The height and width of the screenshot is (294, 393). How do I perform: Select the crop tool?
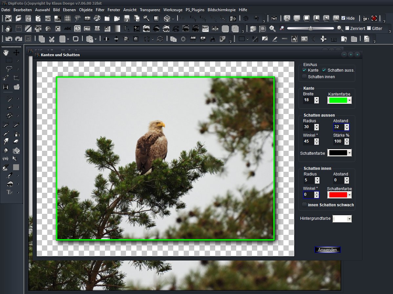[x=16, y=78]
